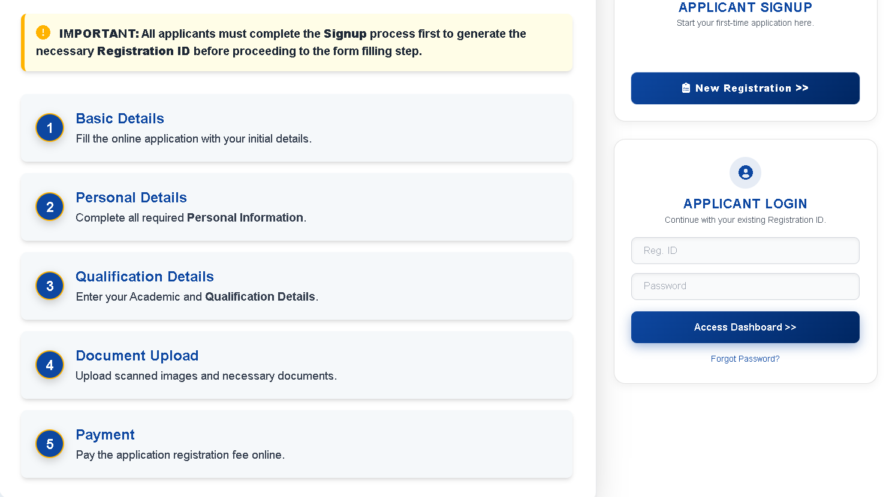The width and height of the screenshot is (886, 497).
Task: Start a New Registration
Action: click(x=745, y=88)
